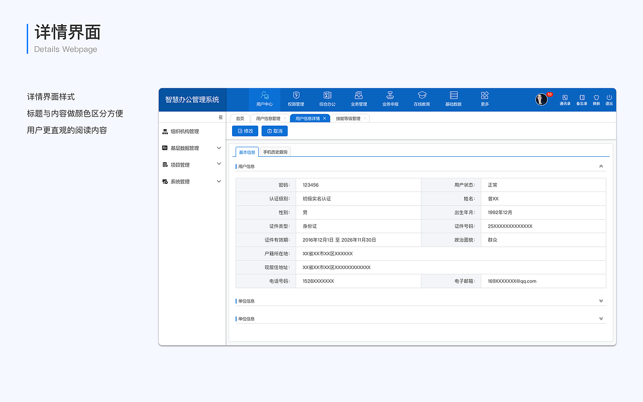Click the 现居住地址 address value

point(337,267)
